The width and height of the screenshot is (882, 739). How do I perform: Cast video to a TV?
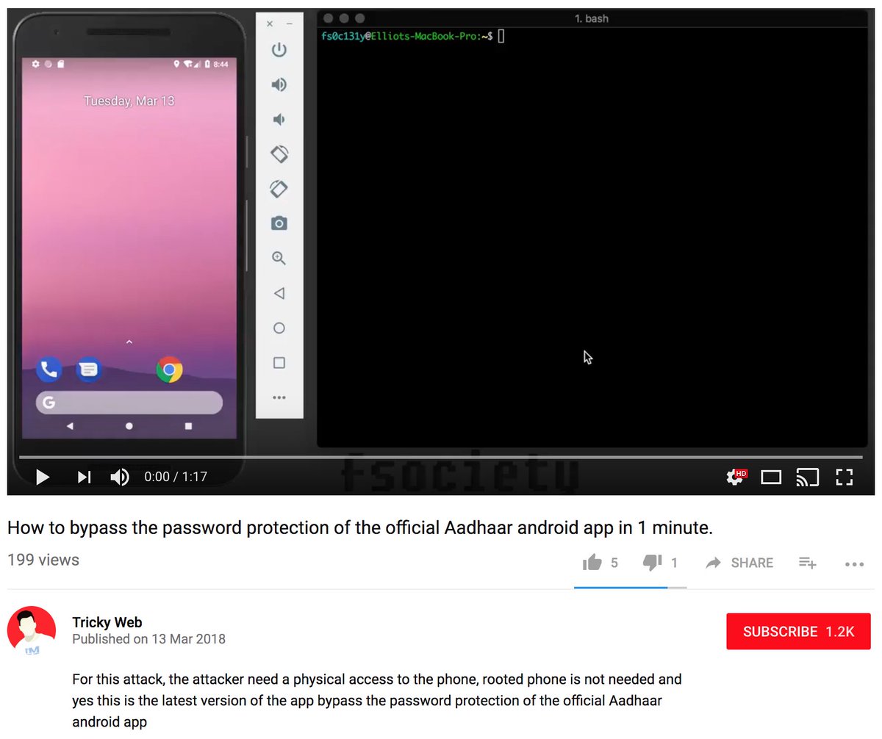pyautogui.click(x=808, y=477)
